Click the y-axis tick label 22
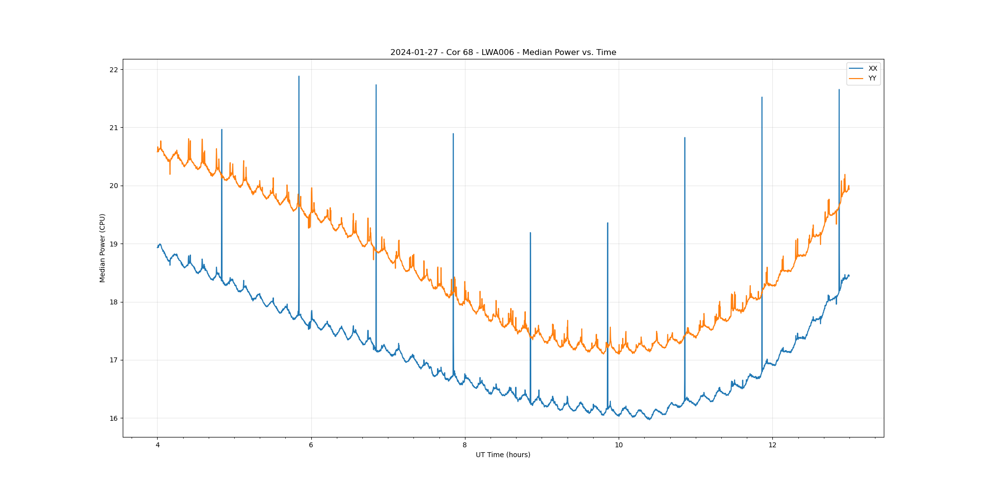The width and height of the screenshot is (982, 491). (x=114, y=70)
